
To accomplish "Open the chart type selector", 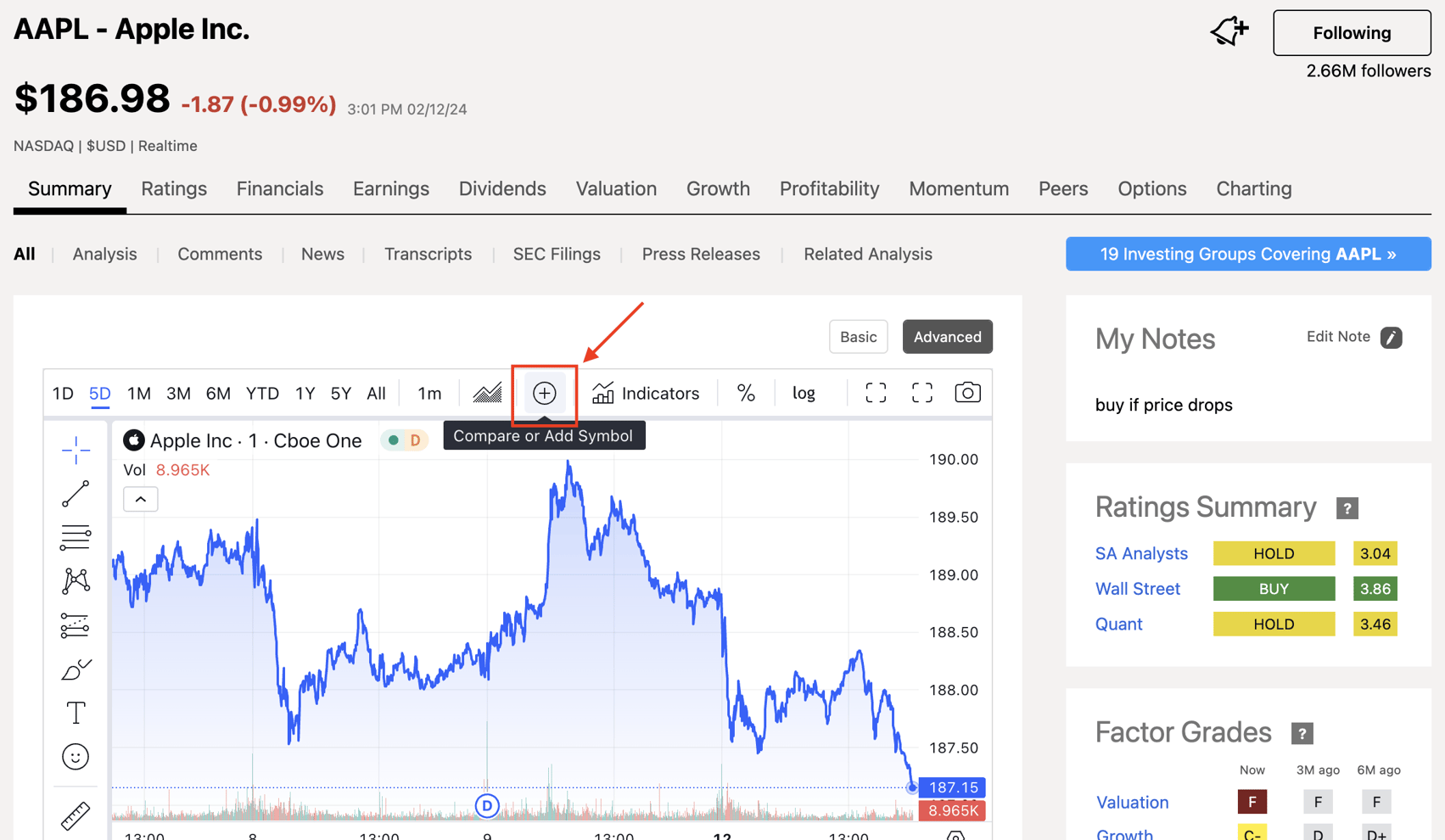I will (x=487, y=392).
